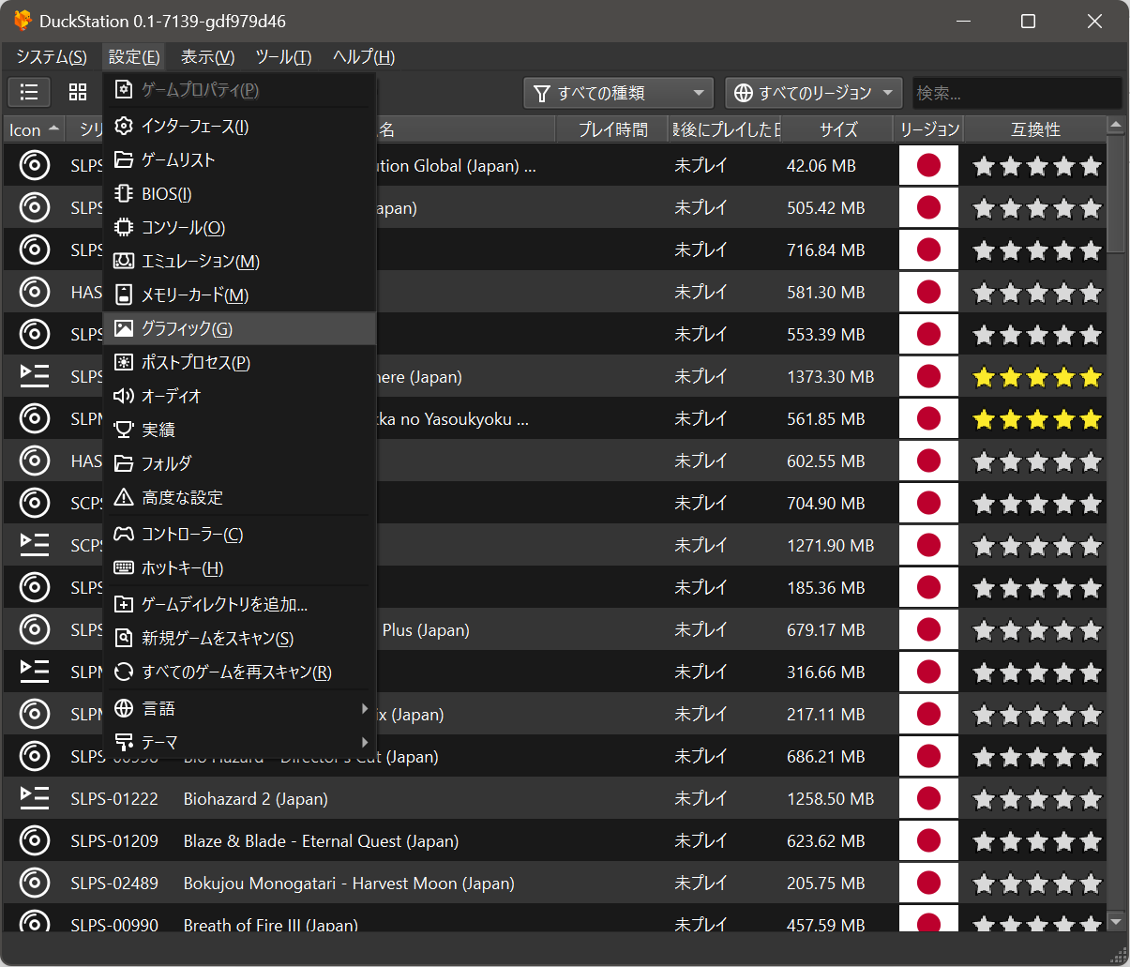This screenshot has height=967, width=1130.
Task: Click the Japan flag in 42.06 MB row
Action: pos(928,165)
